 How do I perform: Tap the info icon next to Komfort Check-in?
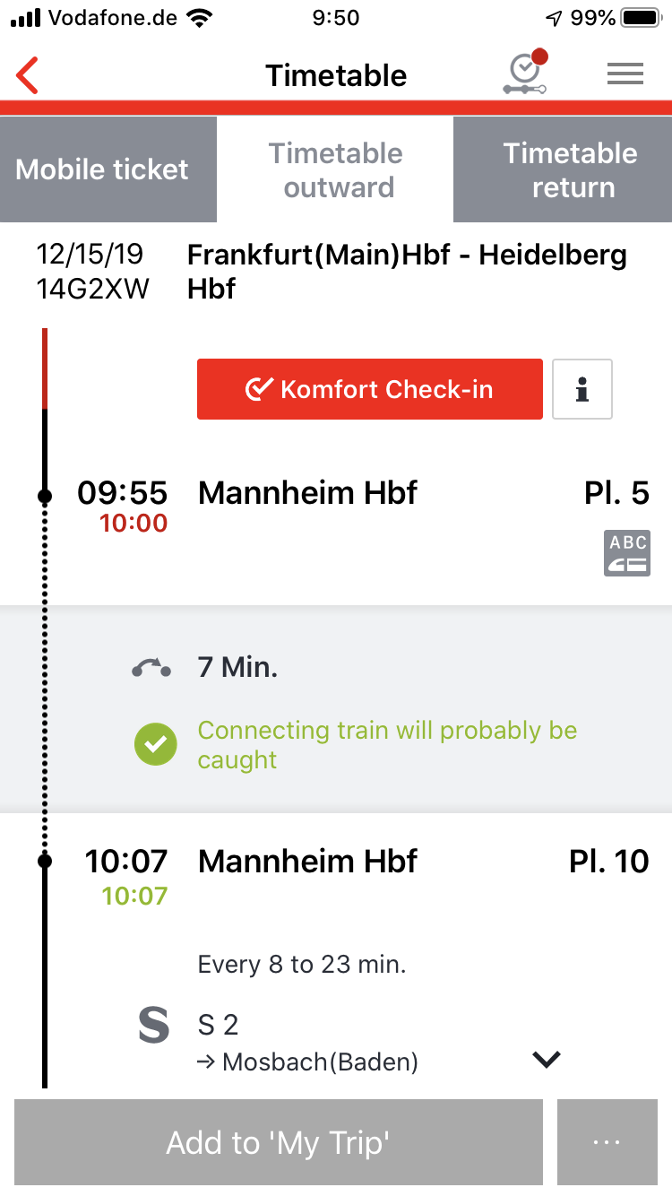[x=582, y=389]
